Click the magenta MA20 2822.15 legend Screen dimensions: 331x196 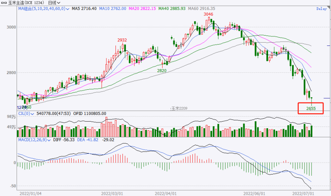click(140, 8)
